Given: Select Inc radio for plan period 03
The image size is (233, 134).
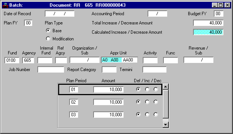Looking at the screenshot, I should pyautogui.click(x=147, y=114).
